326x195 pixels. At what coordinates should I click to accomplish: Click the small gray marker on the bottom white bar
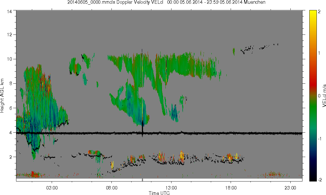coord(142,180)
